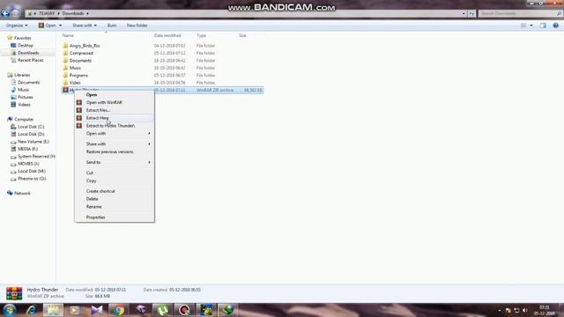
Task: Click the Downloads breadcrumb in address bar
Action: tap(73, 13)
